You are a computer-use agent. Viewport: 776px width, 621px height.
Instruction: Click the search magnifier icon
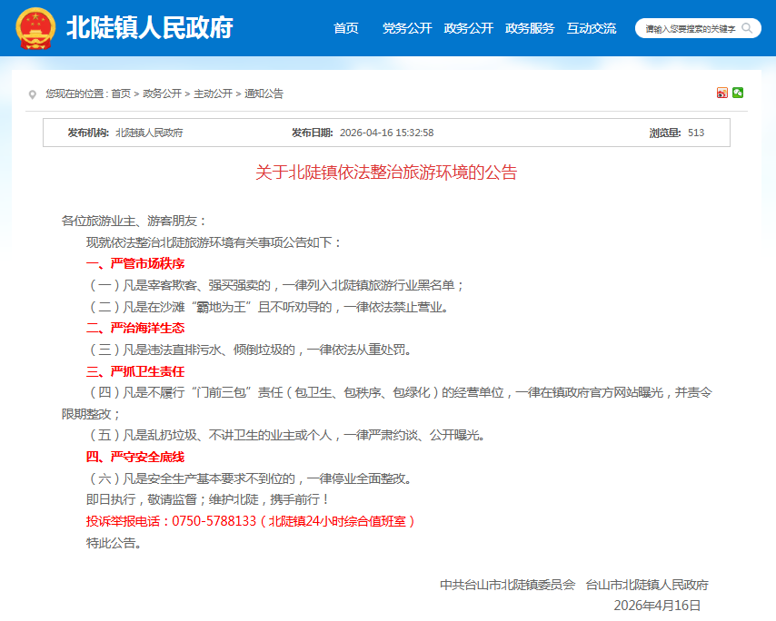point(747,28)
